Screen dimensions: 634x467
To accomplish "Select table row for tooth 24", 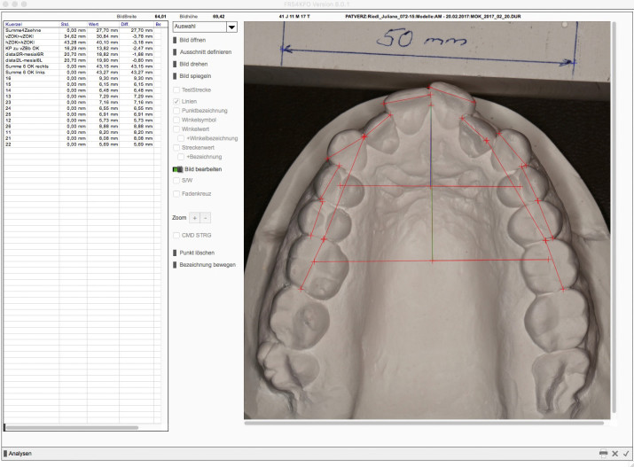I will coord(82,108).
